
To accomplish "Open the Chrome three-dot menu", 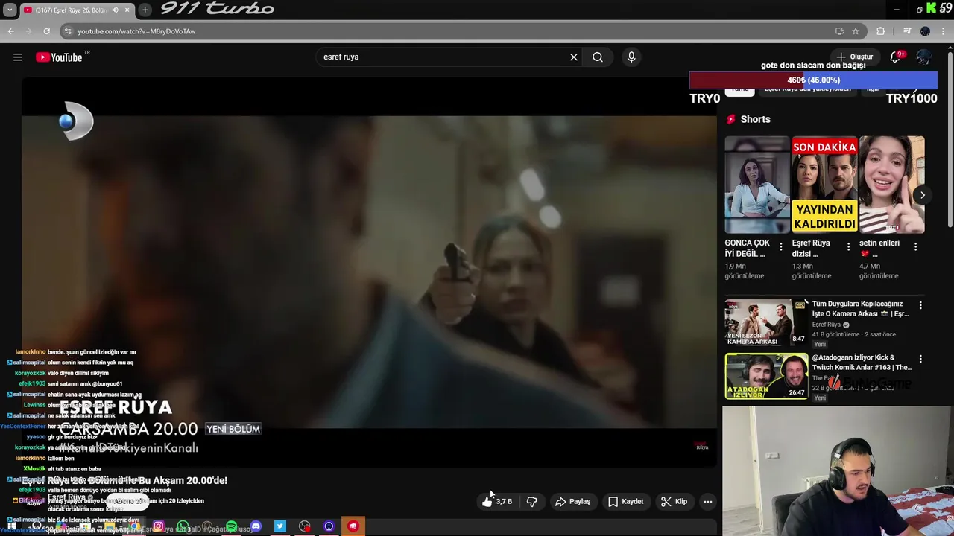I will tap(944, 31).
